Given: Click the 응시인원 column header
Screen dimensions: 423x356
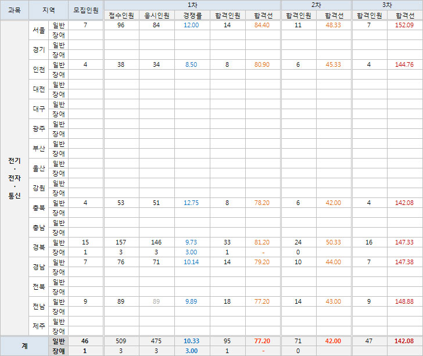Looking at the screenshot, I should [157, 15].
